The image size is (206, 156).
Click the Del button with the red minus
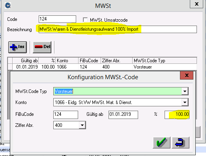coord(42,47)
